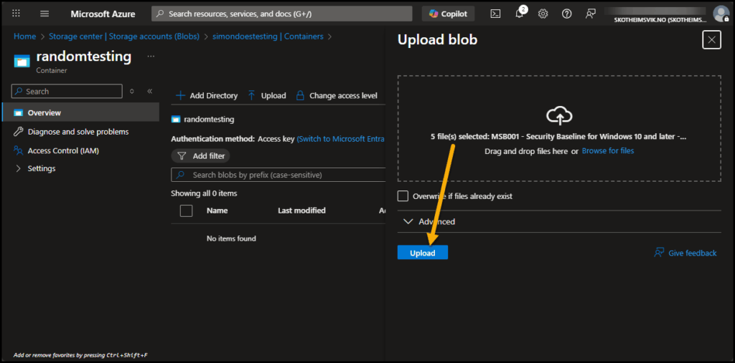
Task: Enable Overwrite if files already exist
Action: point(403,196)
